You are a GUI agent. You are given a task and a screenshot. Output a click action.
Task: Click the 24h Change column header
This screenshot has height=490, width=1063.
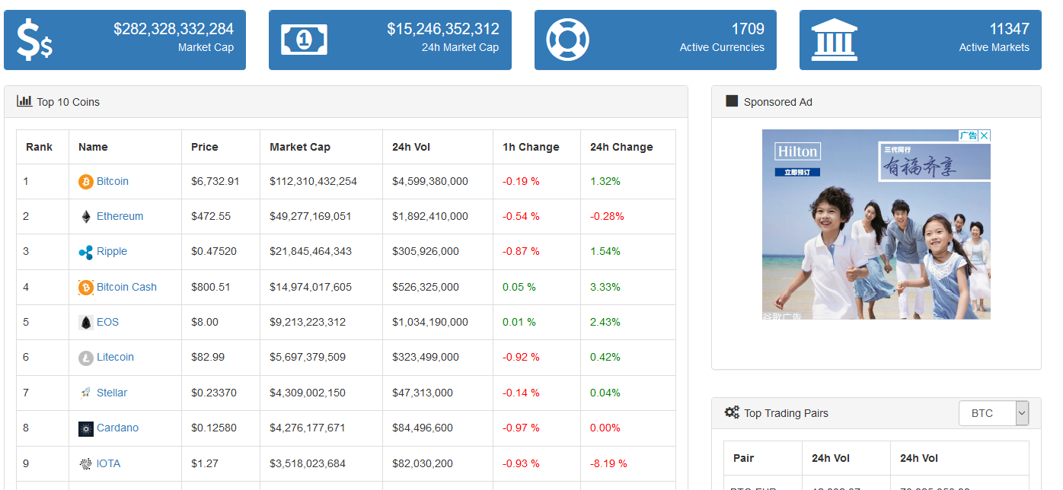(621, 147)
